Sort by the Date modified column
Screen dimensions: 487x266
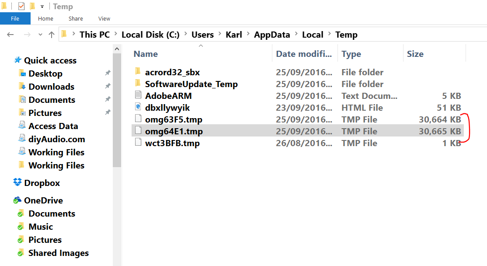[x=305, y=54]
